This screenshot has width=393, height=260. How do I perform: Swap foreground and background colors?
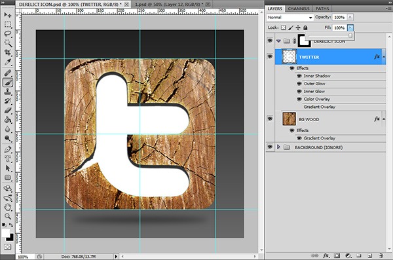[11, 225]
